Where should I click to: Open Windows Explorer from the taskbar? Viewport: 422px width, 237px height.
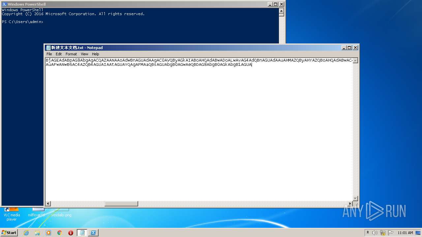37,233
